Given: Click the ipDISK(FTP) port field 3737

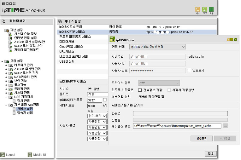Looking at the screenshot, I should [x=95, y=100].
